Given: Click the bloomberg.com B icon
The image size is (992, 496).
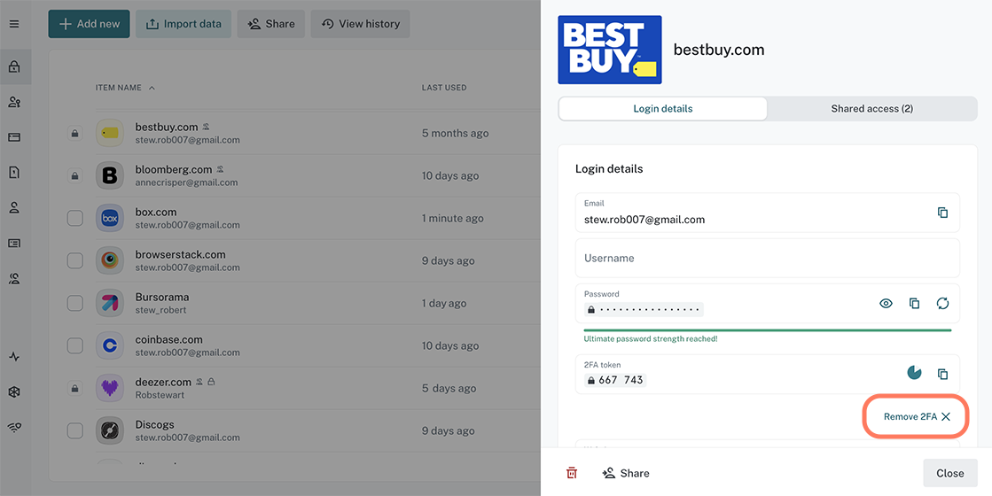Looking at the screenshot, I should [109, 175].
